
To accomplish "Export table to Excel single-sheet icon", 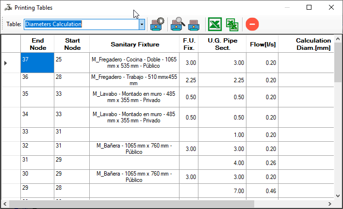I will 214,24.
